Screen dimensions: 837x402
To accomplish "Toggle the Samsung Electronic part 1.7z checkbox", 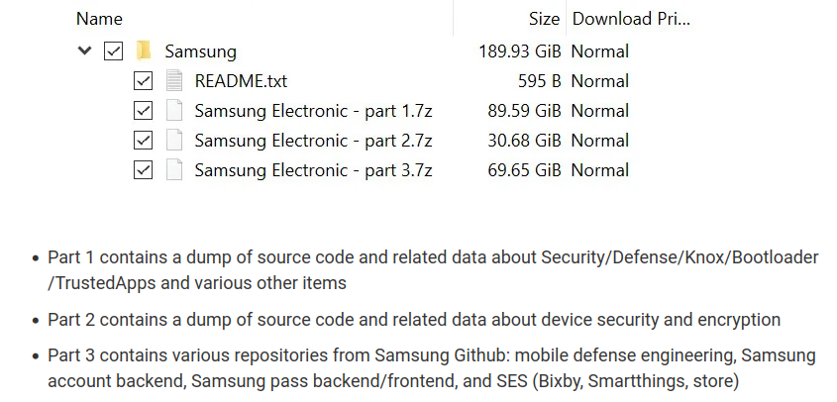I will 143,110.
